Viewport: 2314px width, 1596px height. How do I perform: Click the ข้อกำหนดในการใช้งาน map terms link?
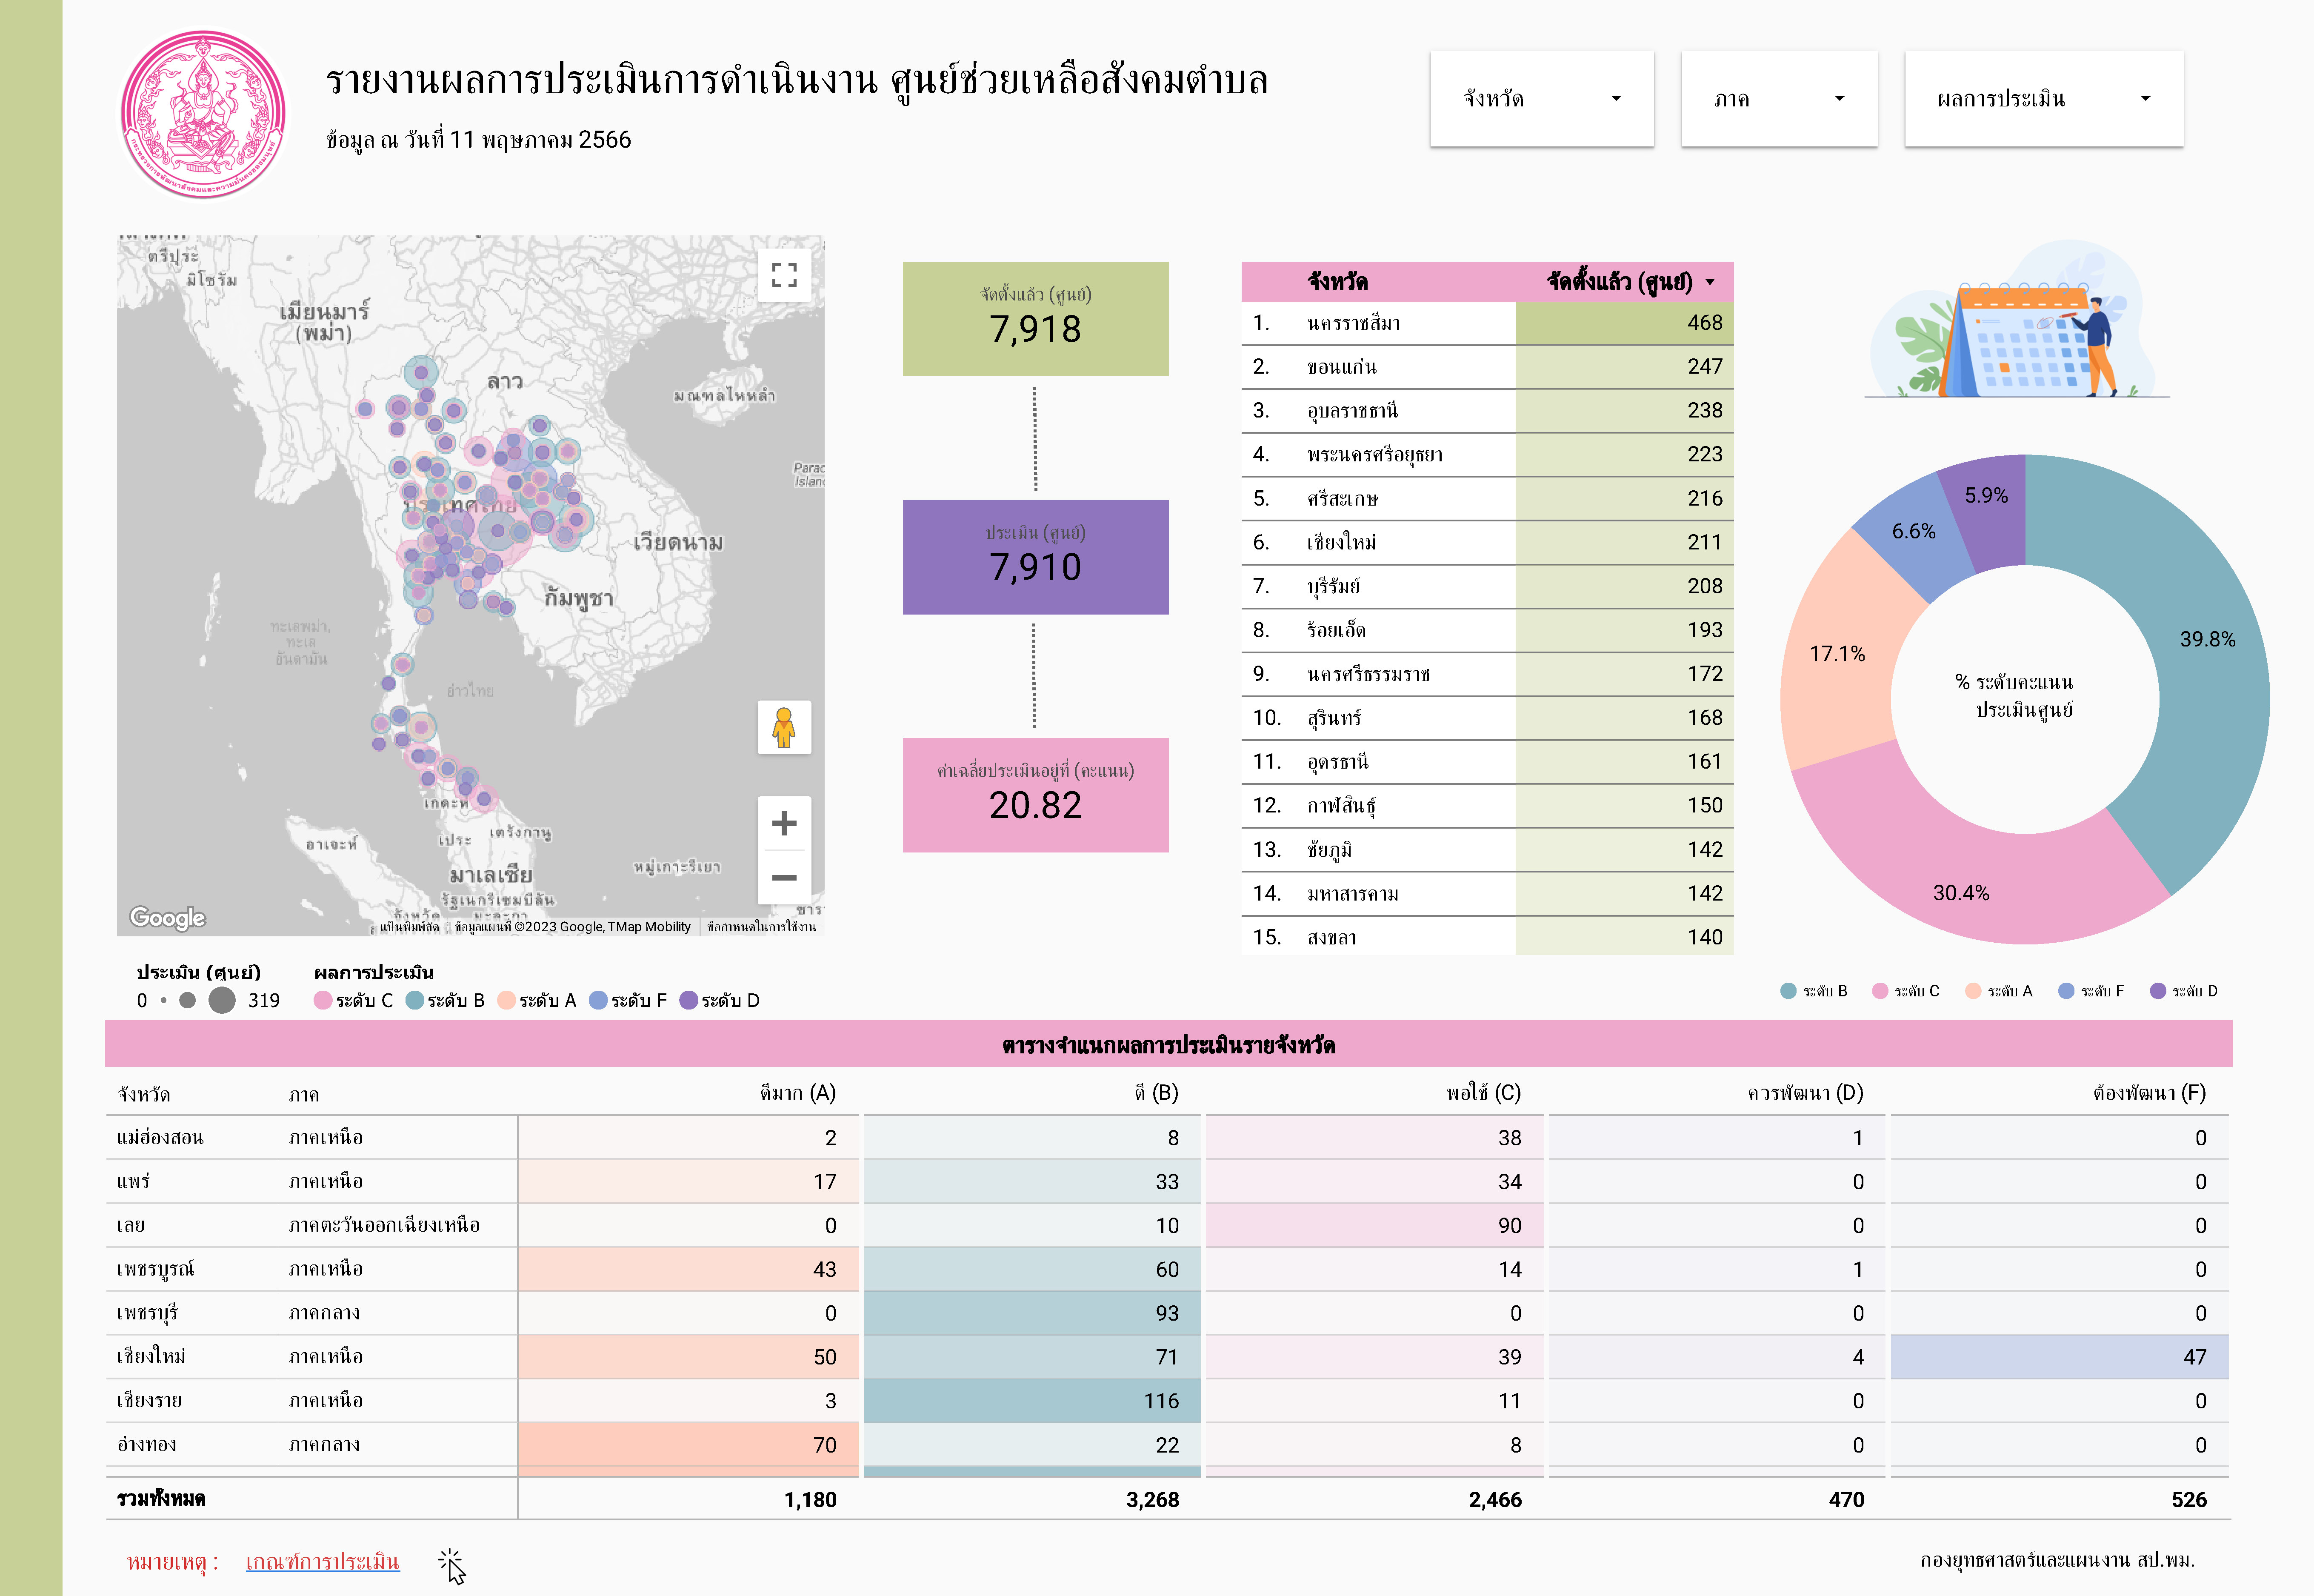tap(761, 927)
